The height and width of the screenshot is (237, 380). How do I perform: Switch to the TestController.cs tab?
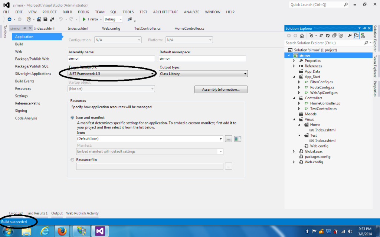point(147,28)
